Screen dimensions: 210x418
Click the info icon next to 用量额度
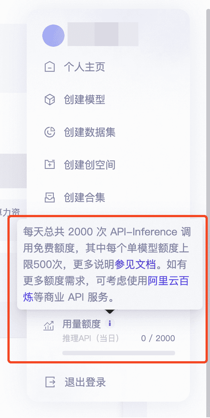point(109,324)
